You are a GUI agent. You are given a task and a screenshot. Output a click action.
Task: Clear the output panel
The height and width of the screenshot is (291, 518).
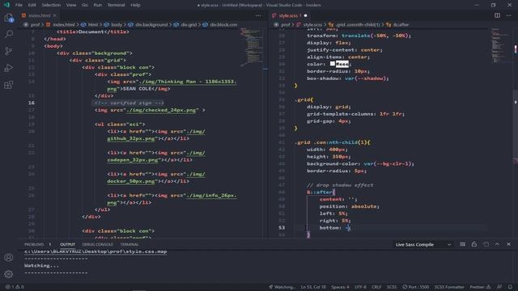[x=462, y=244]
